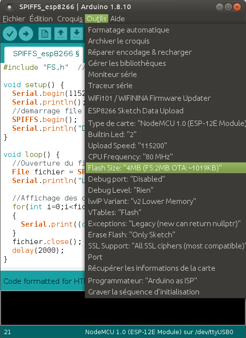246x338 pixels.
Task: Click Formatage automatique in the menu
Action: click(166, 30)
